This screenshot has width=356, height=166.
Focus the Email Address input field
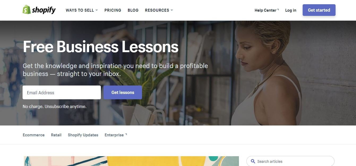tap(62, 92)
